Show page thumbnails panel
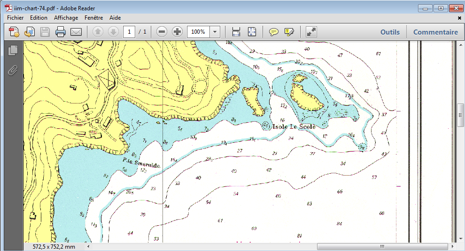465x251 pixels. (x=13, y=50)
